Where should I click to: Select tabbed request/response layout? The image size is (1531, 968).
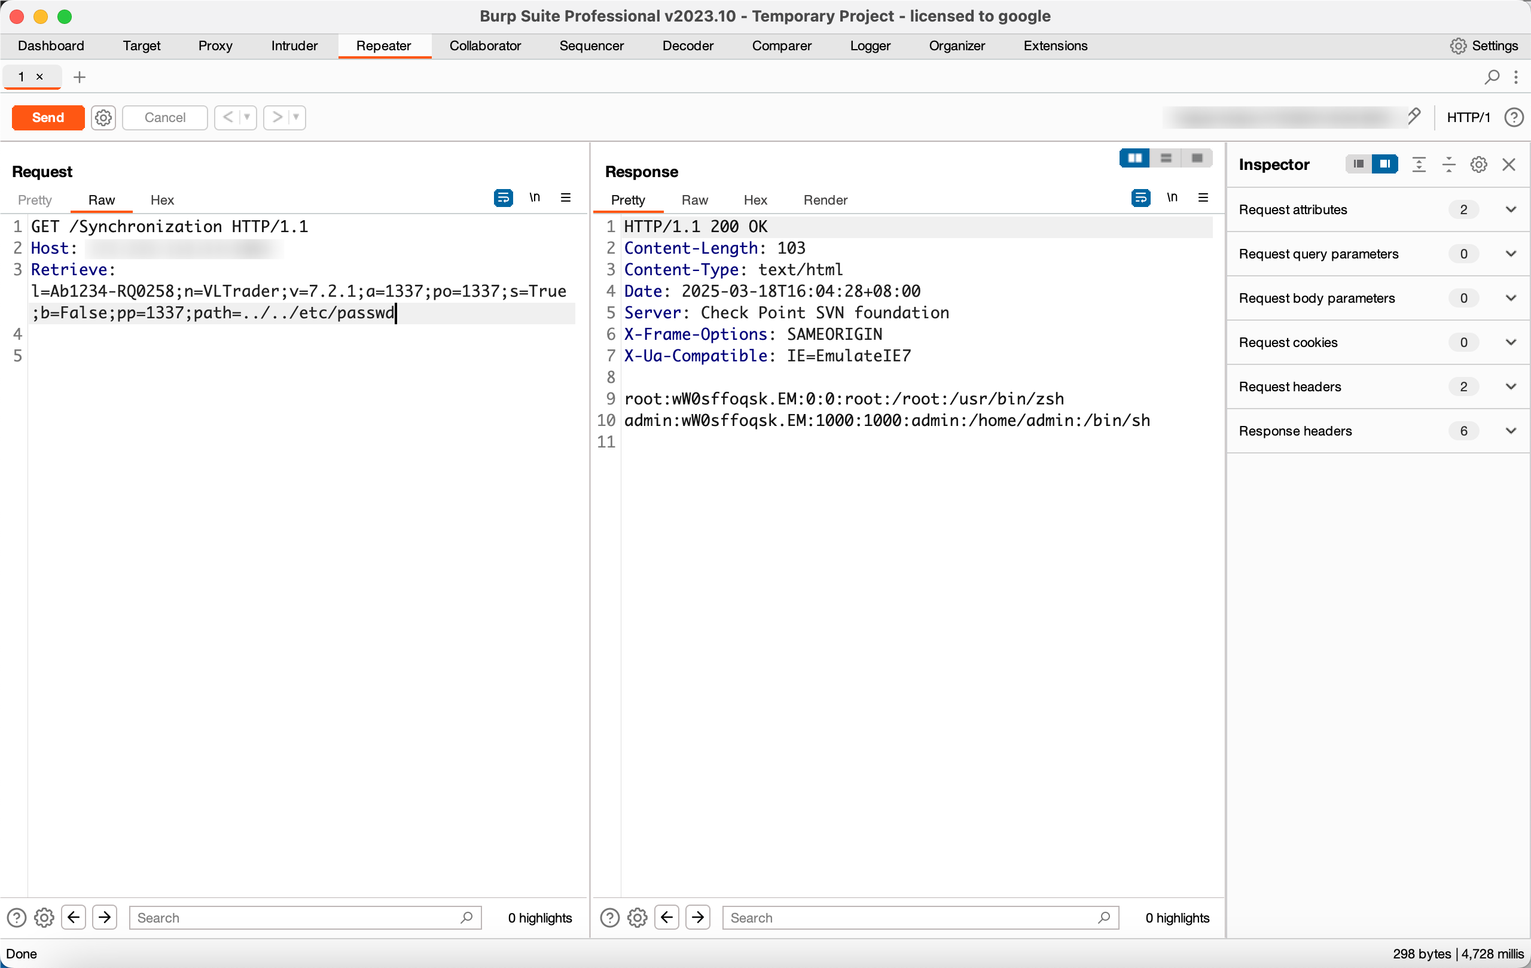(x=1197, y=158)
